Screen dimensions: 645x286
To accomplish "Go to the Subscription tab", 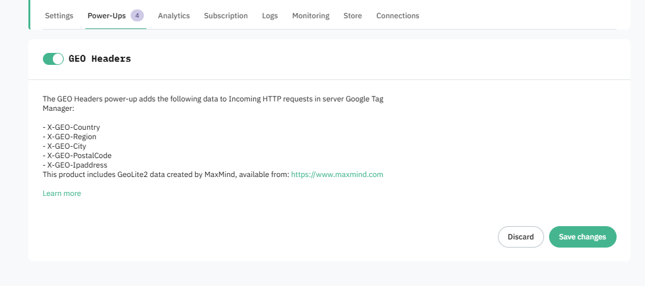I will 226,16.
